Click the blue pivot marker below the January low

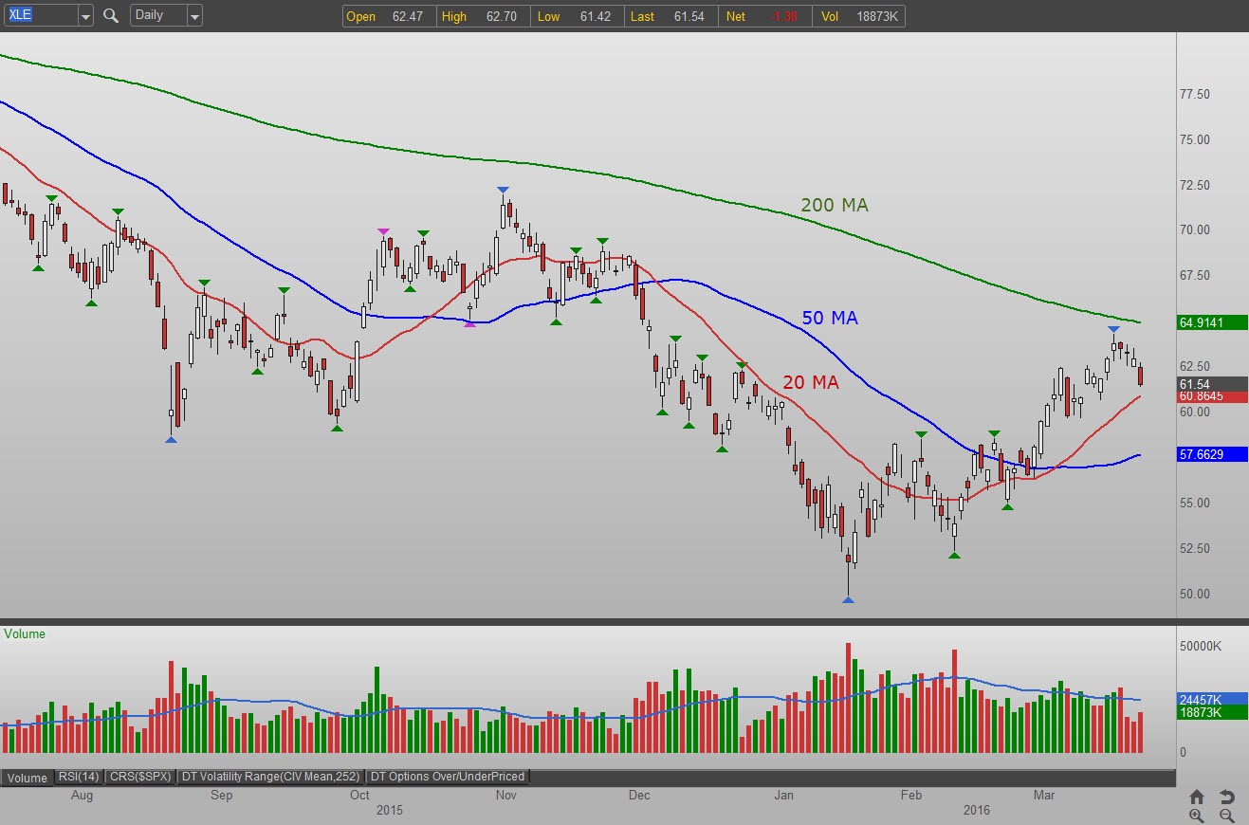[849, 599]
